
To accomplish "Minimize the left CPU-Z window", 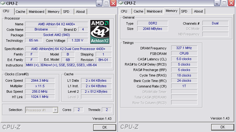I will tap(99, 3).
